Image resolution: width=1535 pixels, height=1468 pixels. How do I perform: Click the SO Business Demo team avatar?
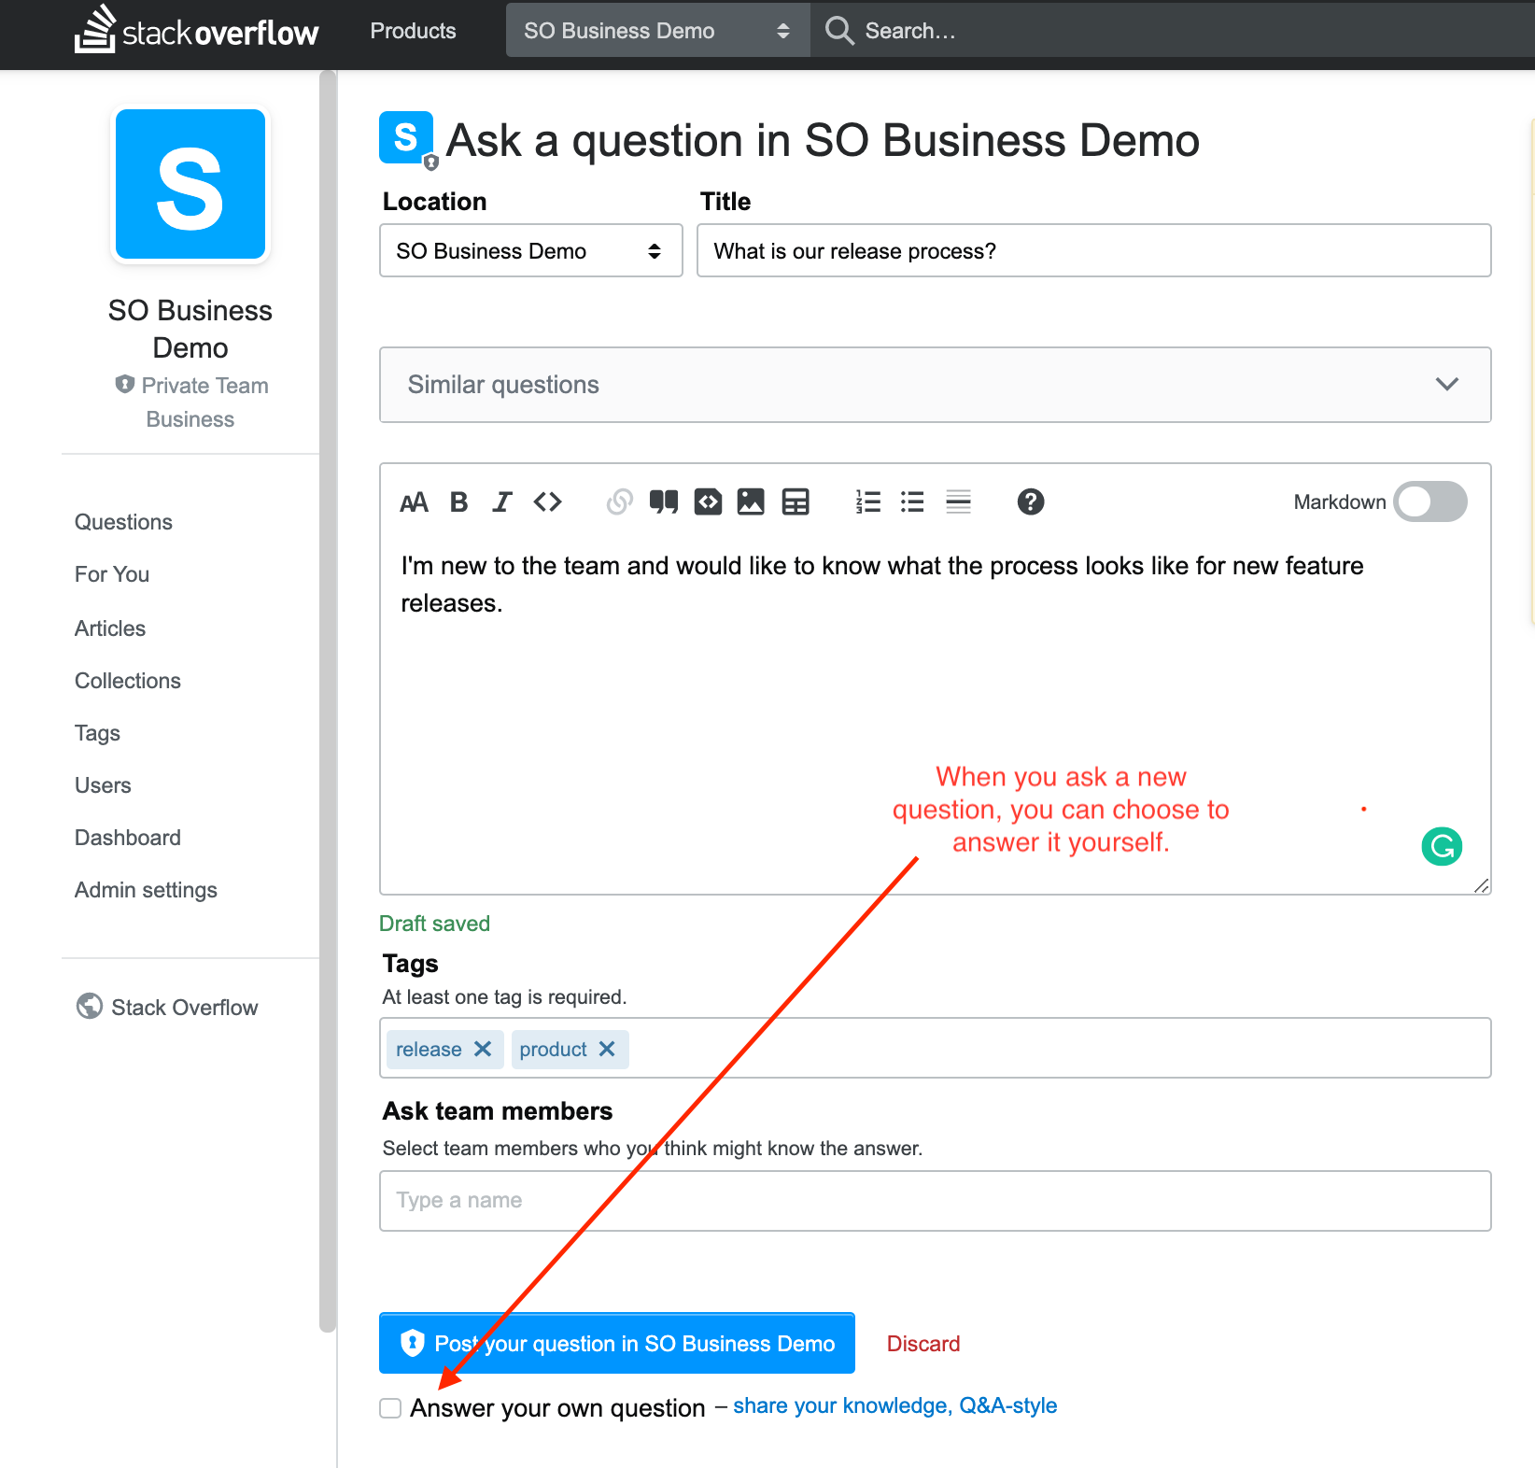pos(190,184)
